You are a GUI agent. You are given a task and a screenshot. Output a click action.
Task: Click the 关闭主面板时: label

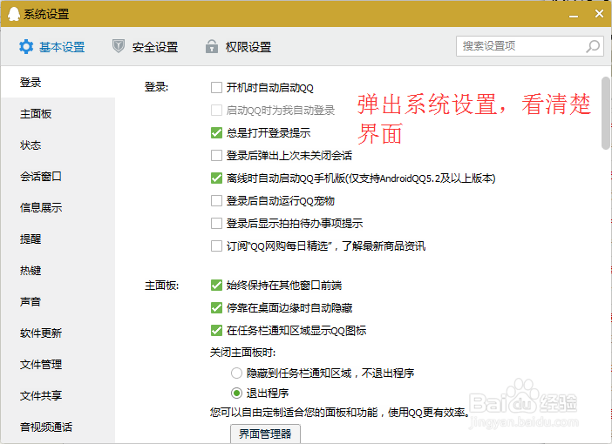(242, 353)
